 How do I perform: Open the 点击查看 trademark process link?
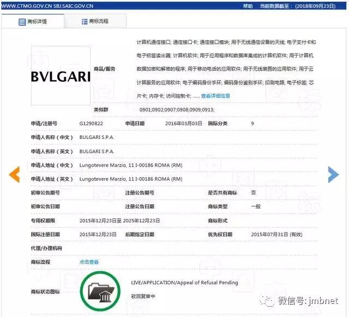pyautogui.click(x=89, y=262)
